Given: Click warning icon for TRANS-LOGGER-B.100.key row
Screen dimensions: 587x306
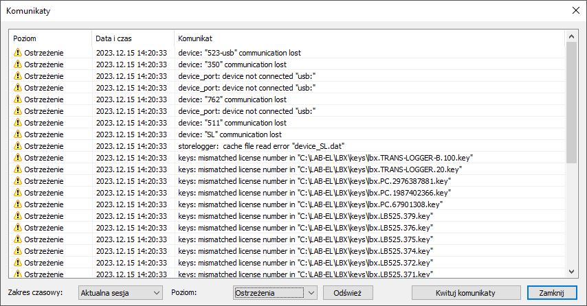Looking at the screenshot, I should 18,157.
